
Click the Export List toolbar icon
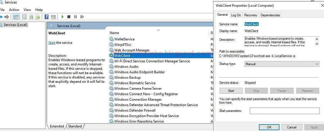pos(38,17)
